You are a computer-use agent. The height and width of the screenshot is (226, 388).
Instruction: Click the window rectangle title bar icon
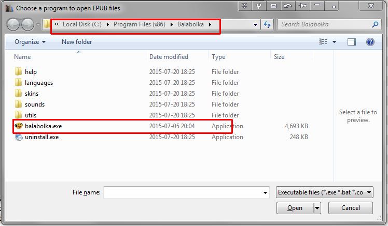pyautogui.click(x=273, y=6)
